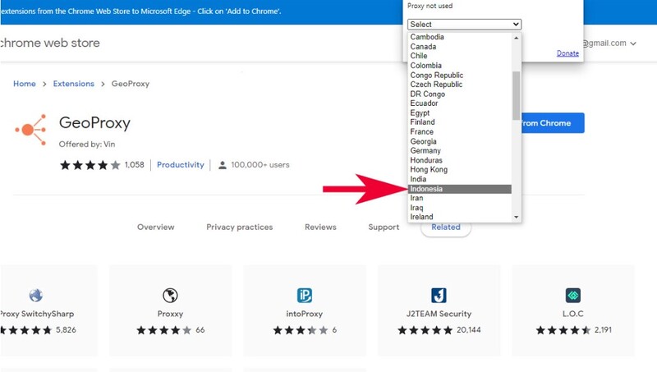The height and width of the screenshot is (372, 657).
Task: Select Germany from the country list
Action: pos(460,150)
